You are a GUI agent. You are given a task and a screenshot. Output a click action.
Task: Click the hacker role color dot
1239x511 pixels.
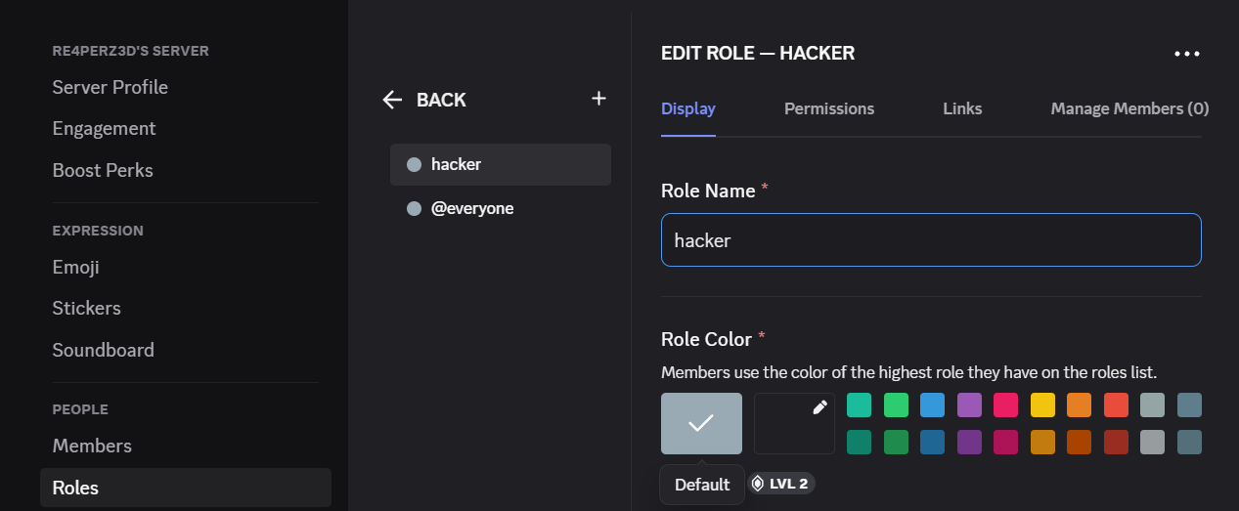coord(414,164)
